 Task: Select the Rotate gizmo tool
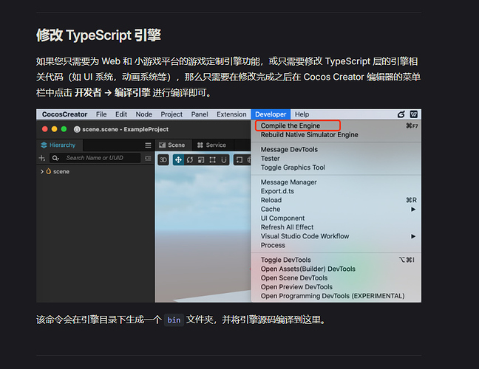click(x=190, y=160)
